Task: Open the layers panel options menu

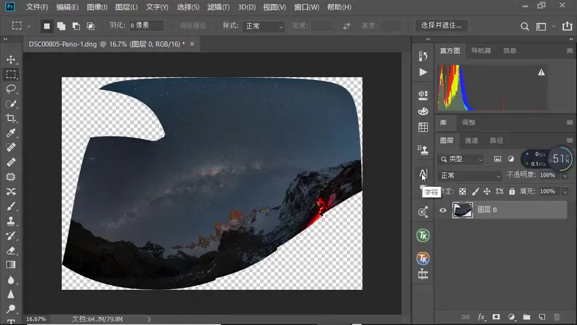Action: coord(570,140)
